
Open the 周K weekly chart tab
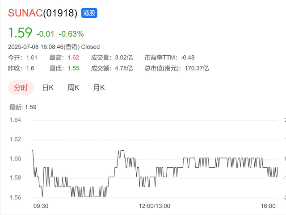[x=73, y=88]
